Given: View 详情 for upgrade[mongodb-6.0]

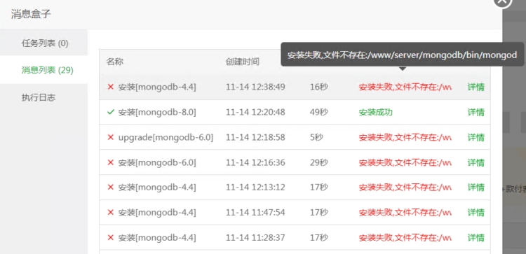Looking at the screenshot, I should point(476,137).
